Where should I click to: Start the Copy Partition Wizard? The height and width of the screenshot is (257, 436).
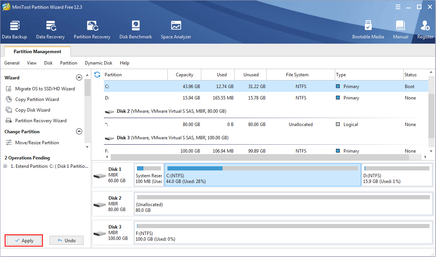pyautogui.click(x=37, y=99)
